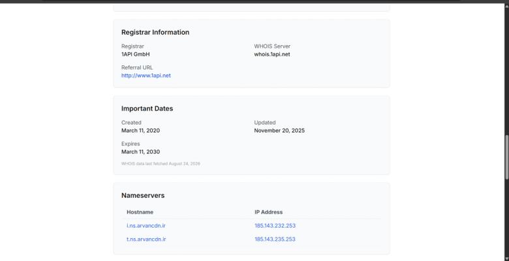Screen dimensions: 509x261
Task: Click the IP Address column header
Action: (x=268, y=212)
